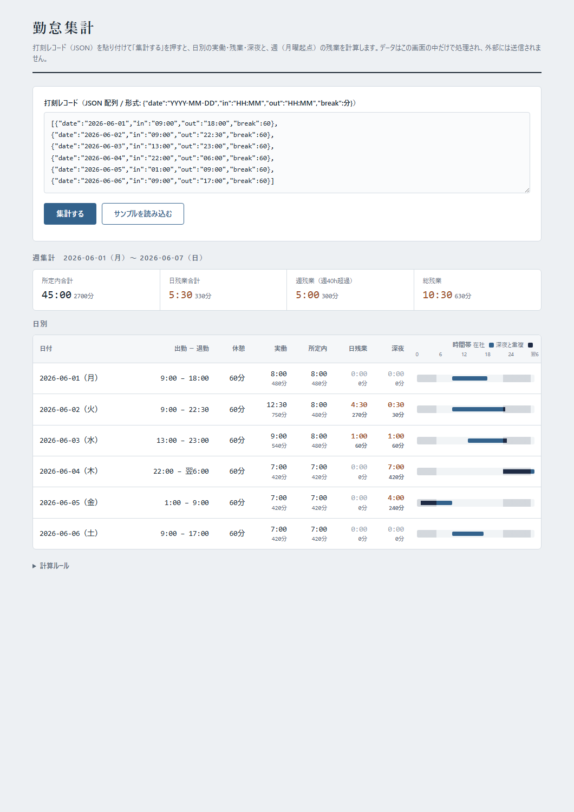Image resolution: width=574 pixels, height=812 pixels.
Task: Select the 2026-06-01 timeline bar
Action: click(x=469, y=378)
